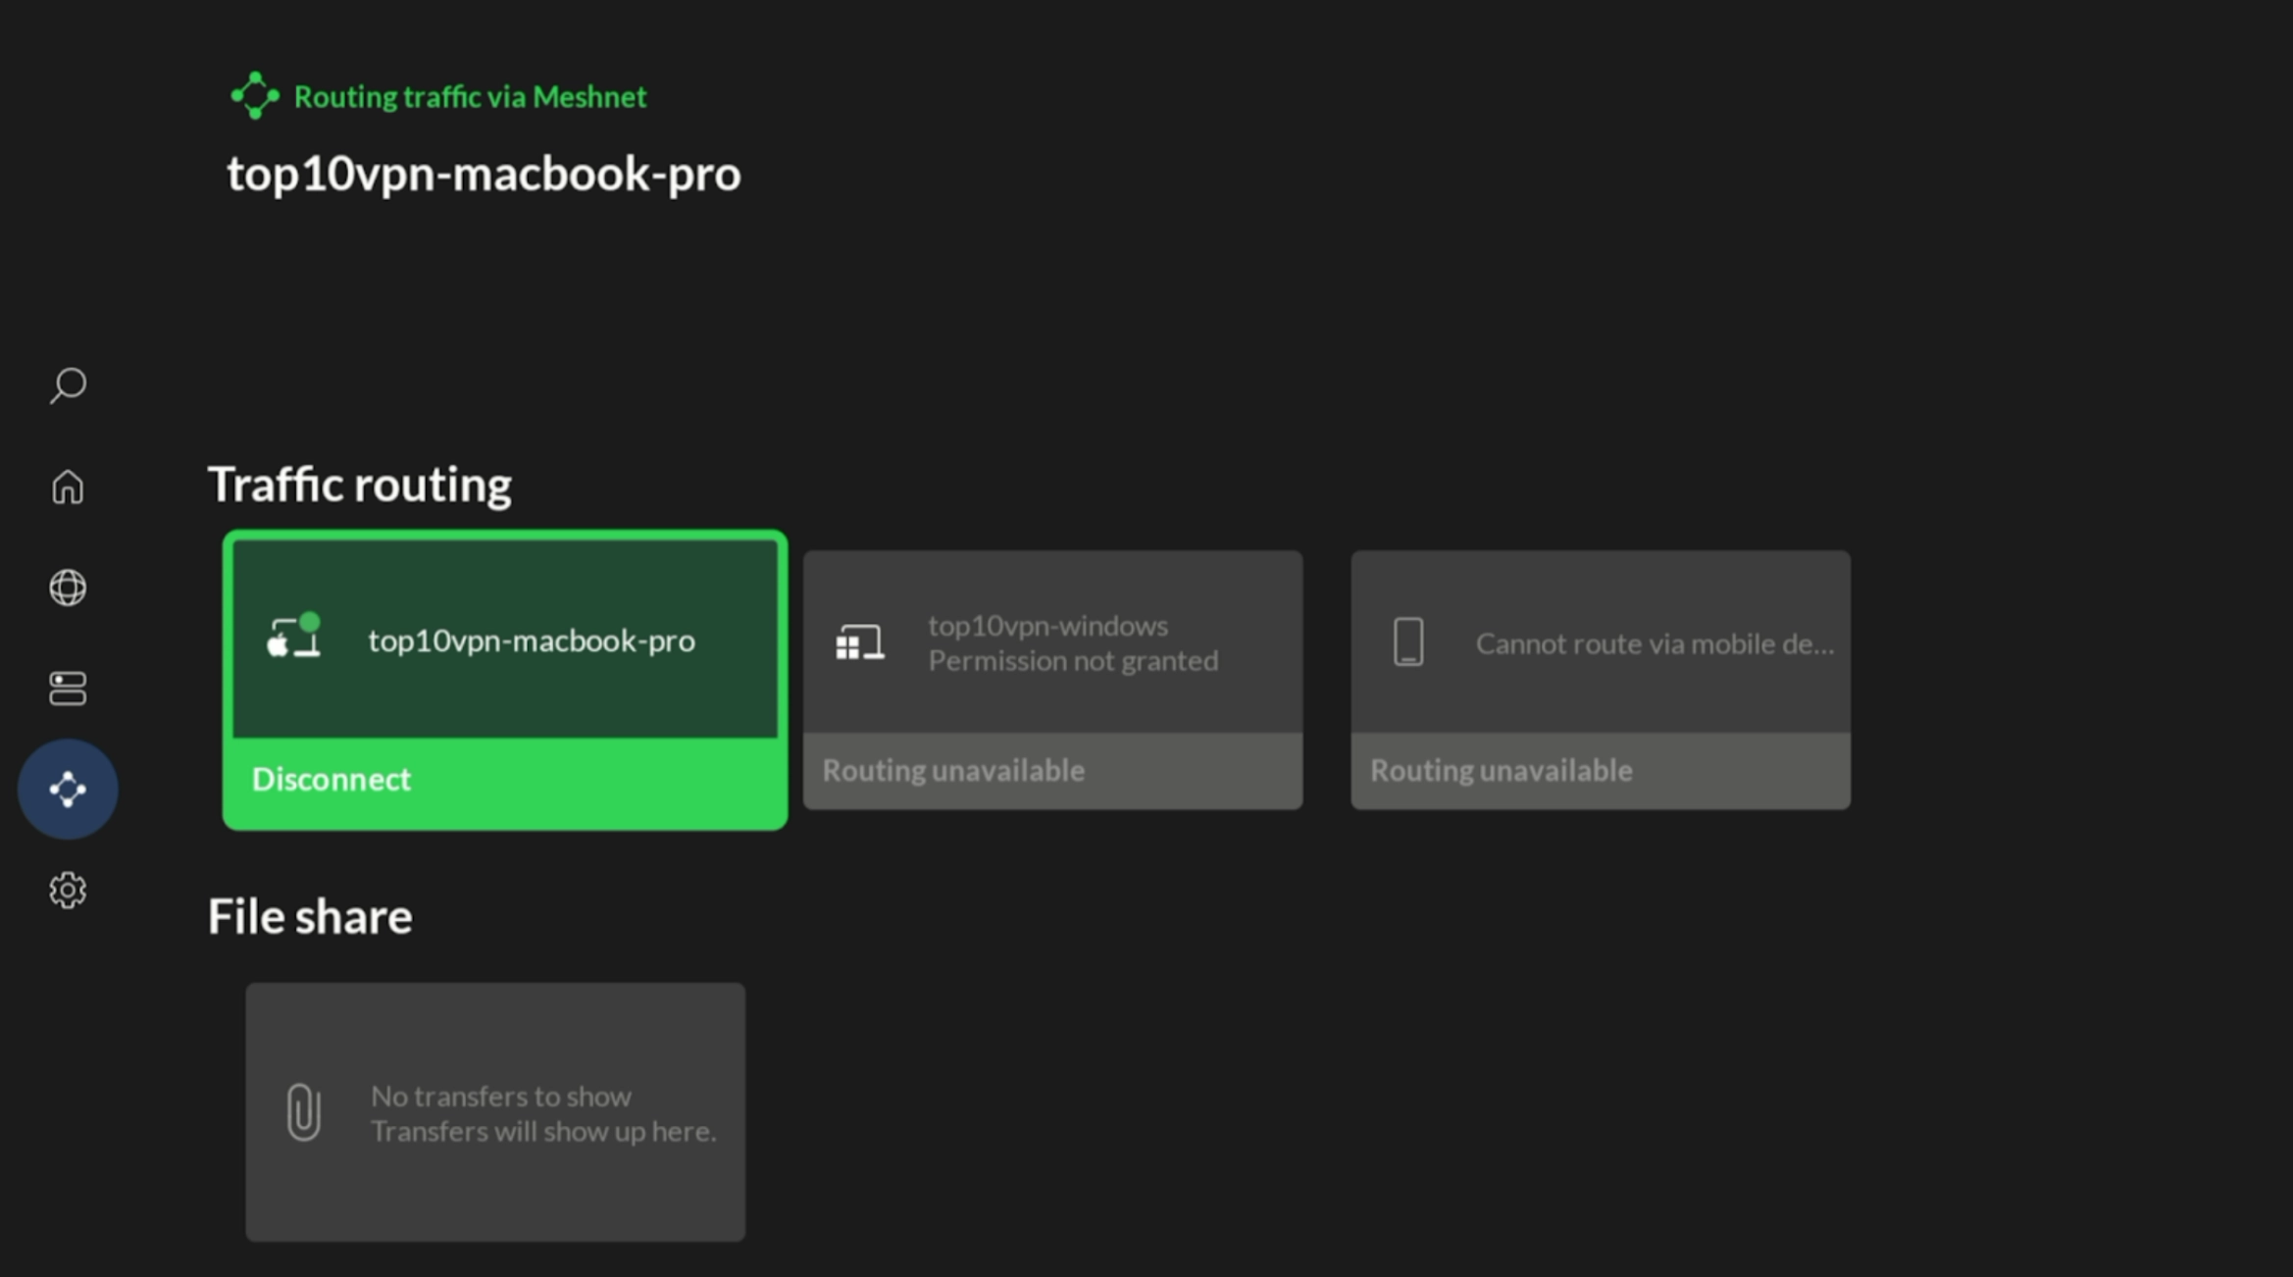This screenshot has height=1277, width=2293.
Task: Click the Permission not granted text
Action: [1074, 661]
